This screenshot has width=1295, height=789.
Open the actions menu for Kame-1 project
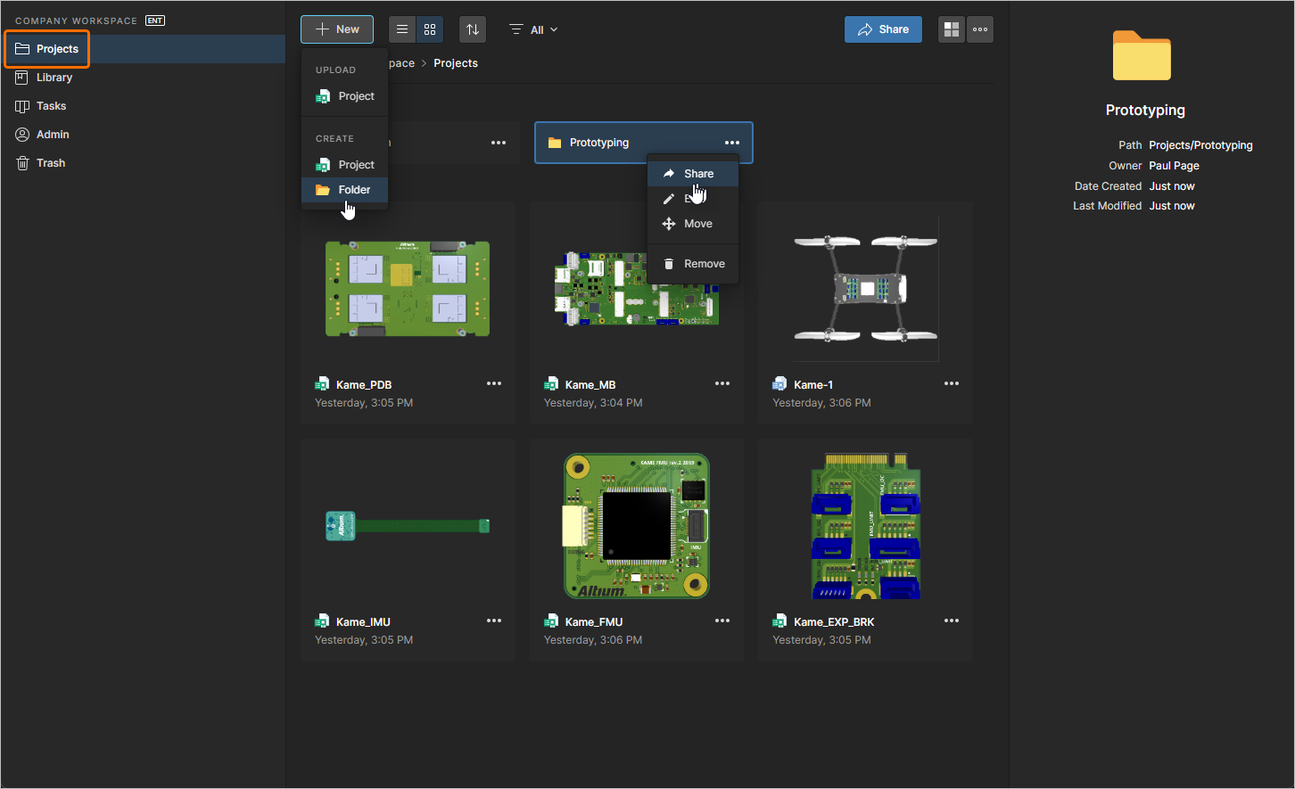(x=951, y=383)
